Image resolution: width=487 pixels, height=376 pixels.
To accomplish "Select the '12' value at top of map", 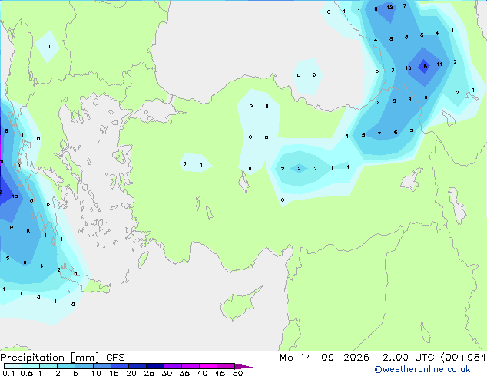I will [x=389, y=7].
